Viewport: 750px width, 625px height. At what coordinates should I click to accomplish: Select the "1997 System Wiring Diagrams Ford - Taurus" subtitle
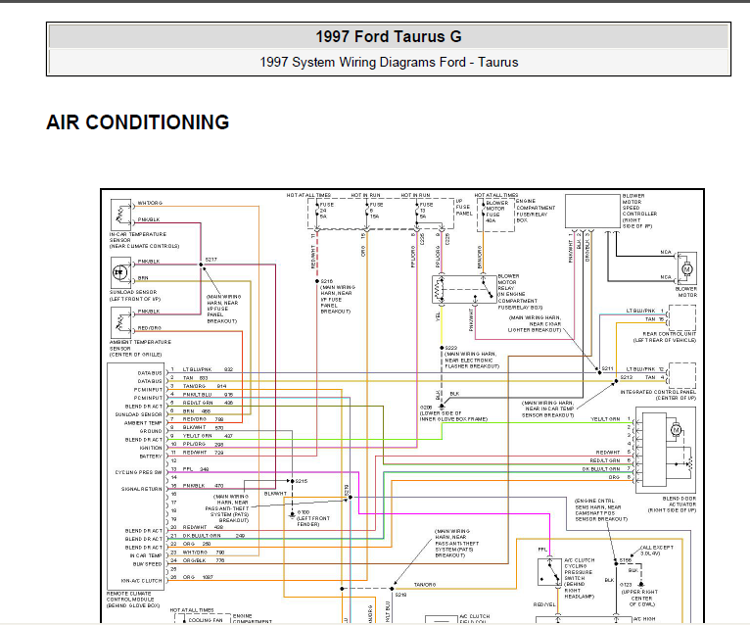(x=389, y=63)
